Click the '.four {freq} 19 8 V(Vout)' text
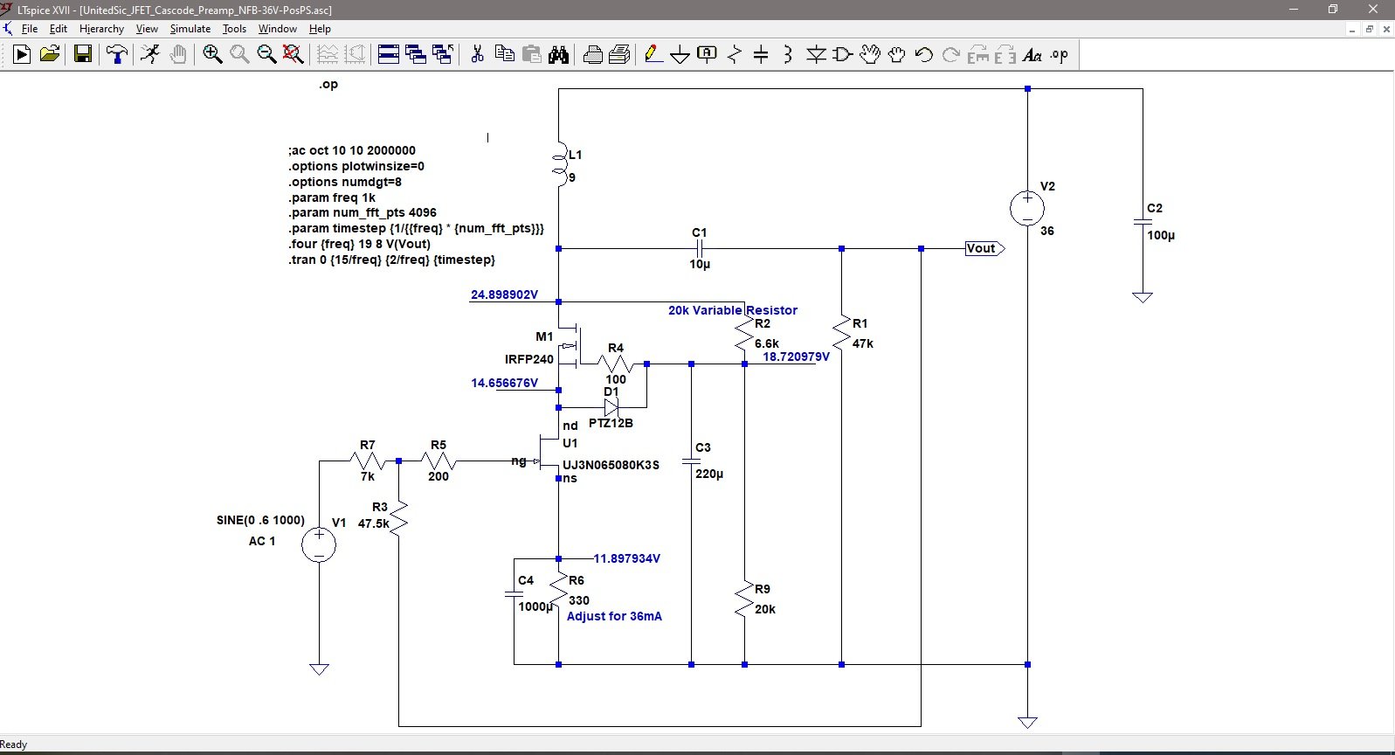This screenshot has height=755, width=1395. (x=360, y=244)
